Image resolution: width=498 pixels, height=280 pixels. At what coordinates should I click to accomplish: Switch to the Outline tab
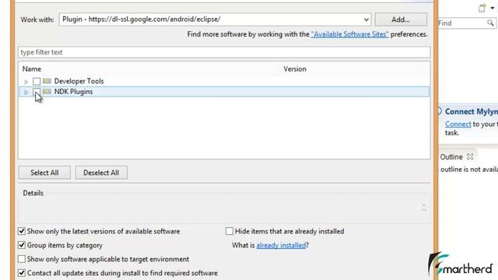(x=451, y=157)
